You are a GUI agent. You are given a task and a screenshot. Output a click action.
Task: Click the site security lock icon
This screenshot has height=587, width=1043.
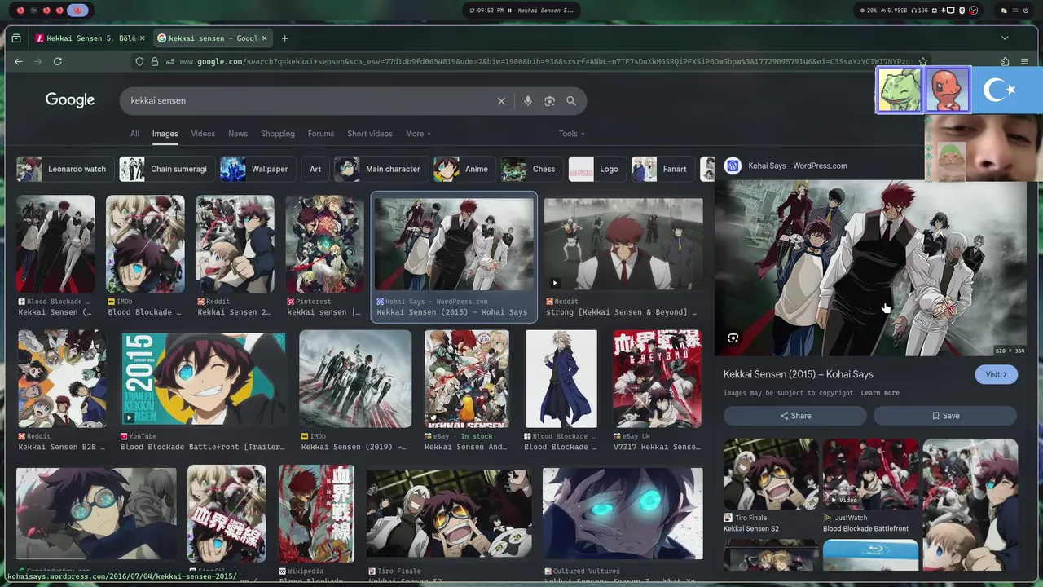[155, 61]
